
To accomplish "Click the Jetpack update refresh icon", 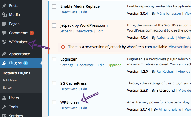I will tap(63, 47).
